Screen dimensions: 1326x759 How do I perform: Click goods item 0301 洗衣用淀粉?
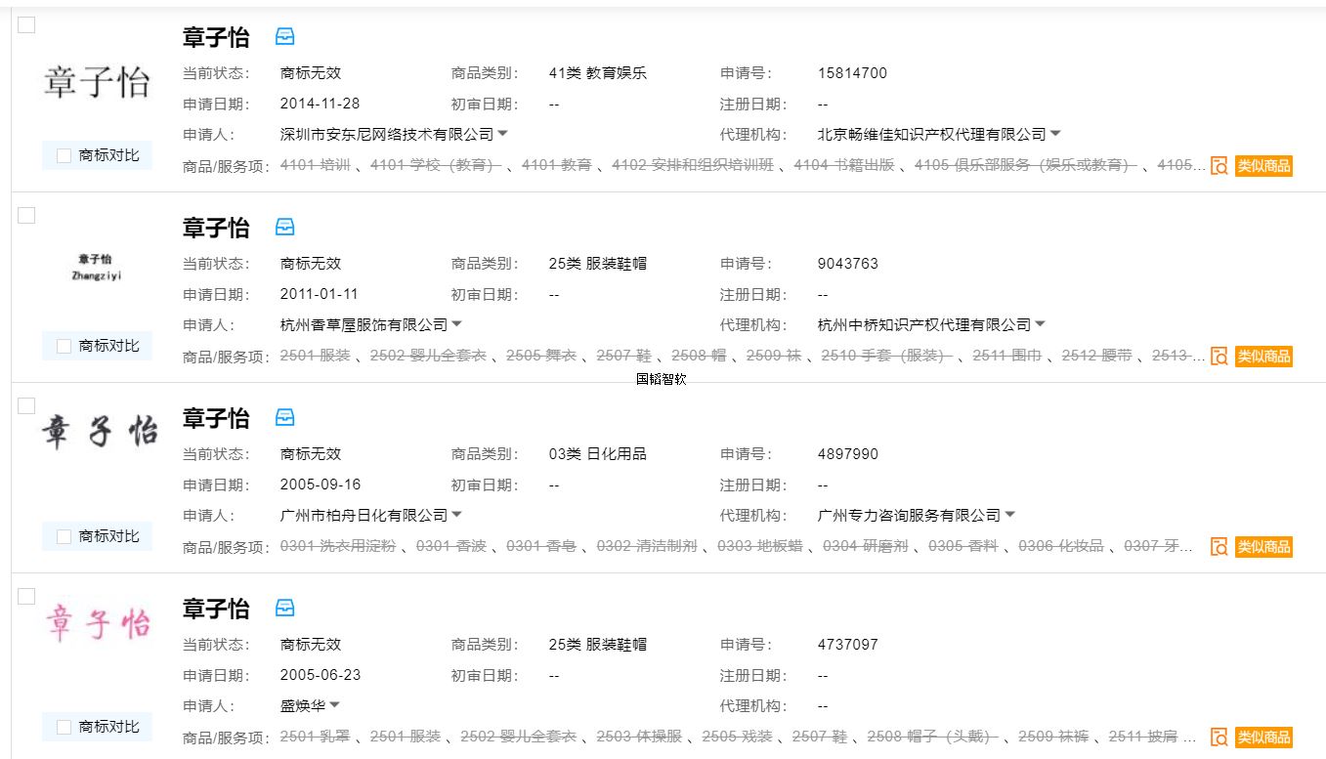click(338, 546)
